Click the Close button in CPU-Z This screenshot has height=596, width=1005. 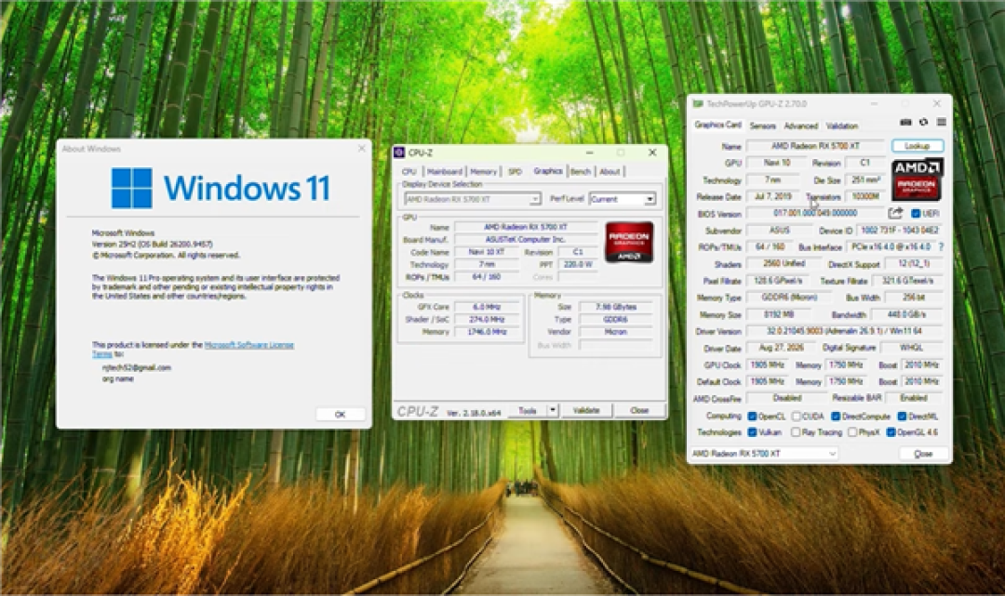pyautogui.click(x=639, y=410)
